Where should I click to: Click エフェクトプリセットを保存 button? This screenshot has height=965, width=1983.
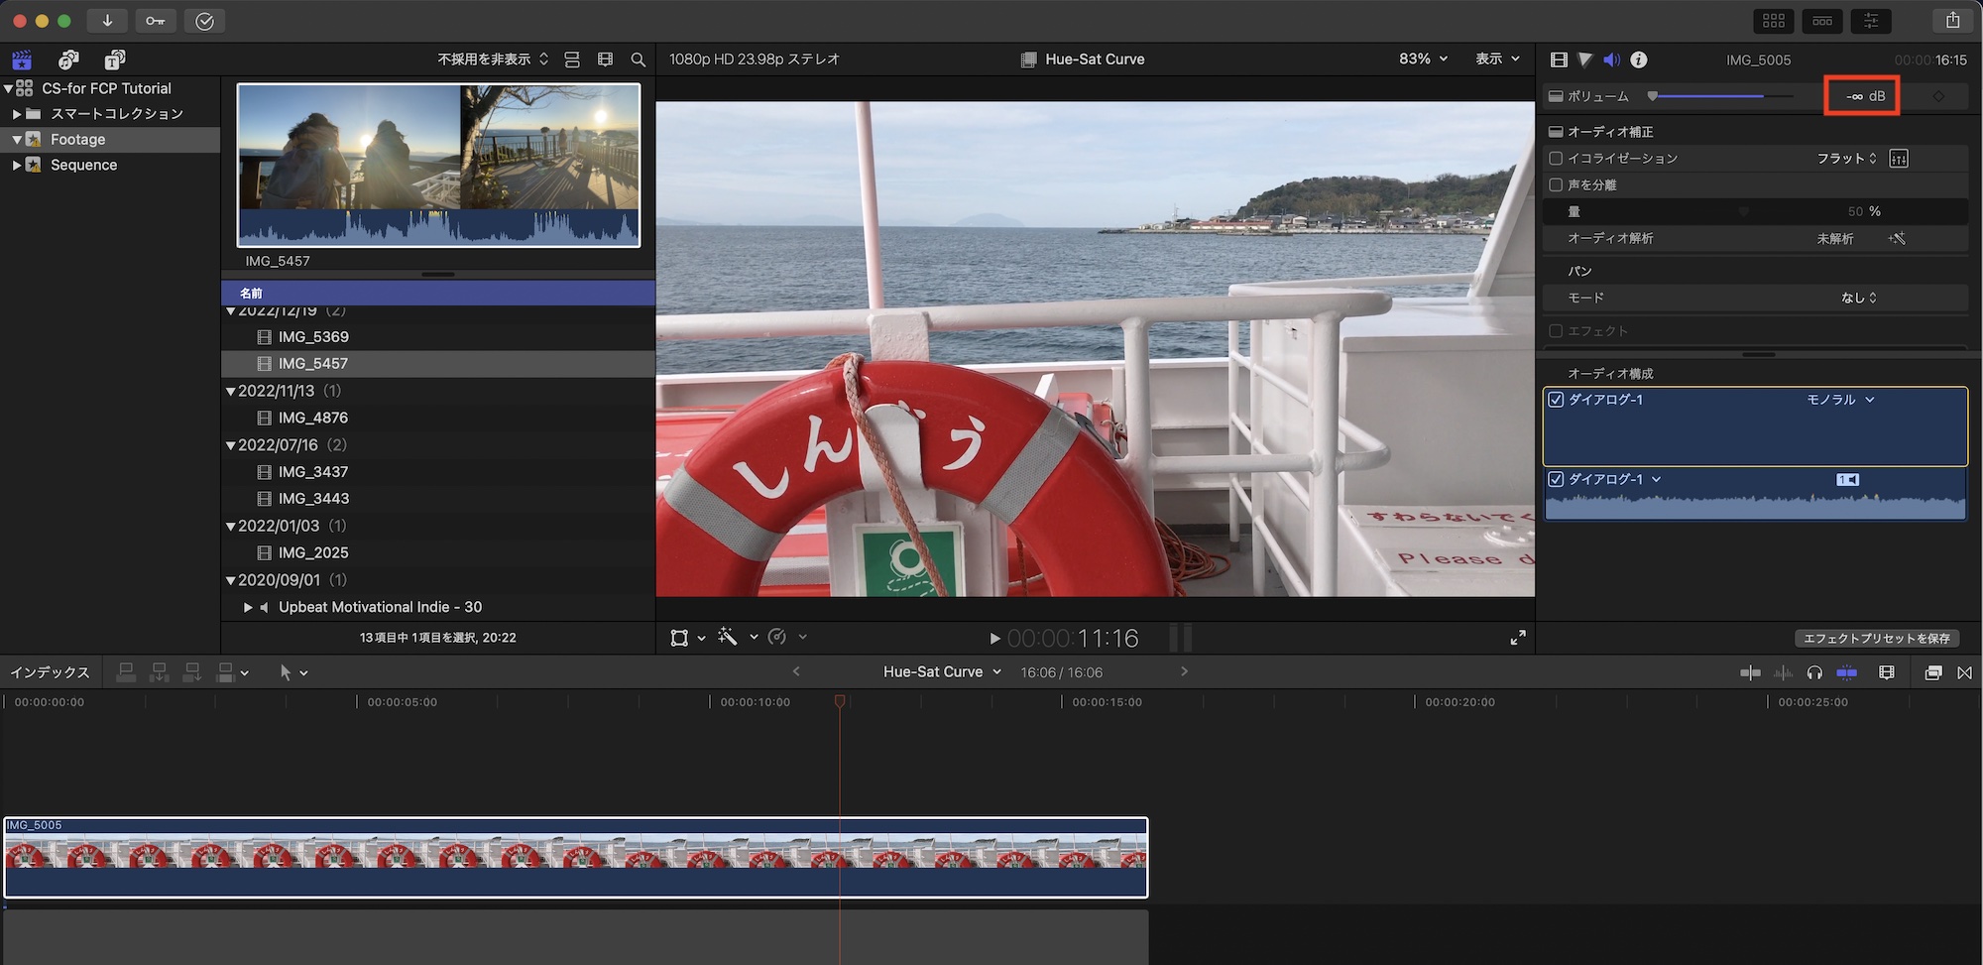coord(1876,639)
